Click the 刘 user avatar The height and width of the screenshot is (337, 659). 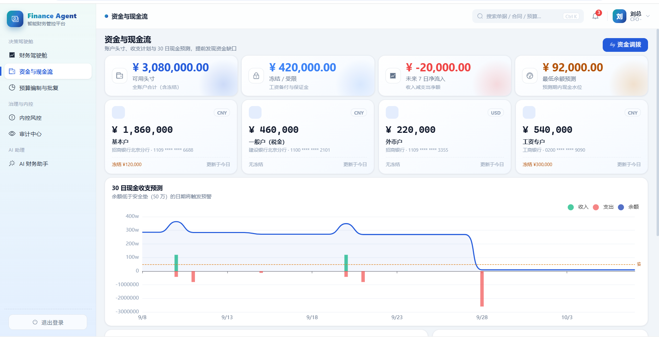pos(620,16)
